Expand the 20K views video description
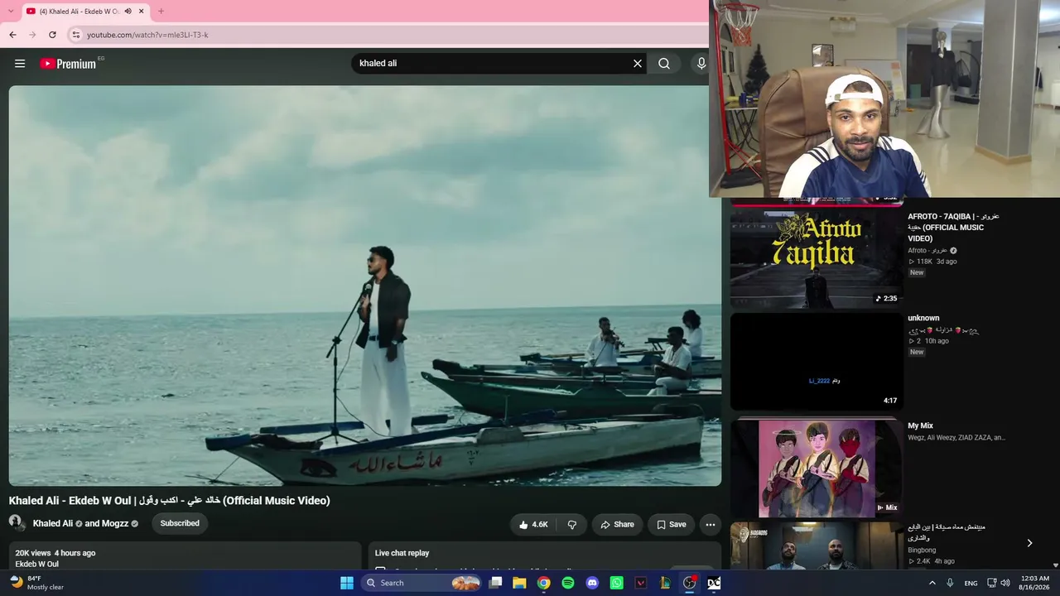The width and height of the screenshot is (1060, 596). point(185,556)
